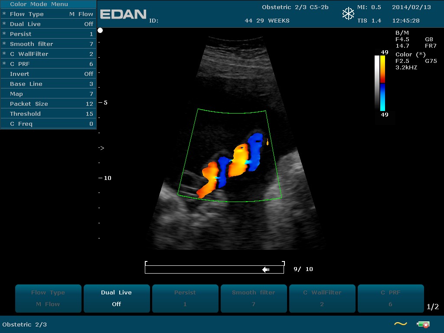Open the Map setting entry
444x333 pixels.
(x=48, y=94)
